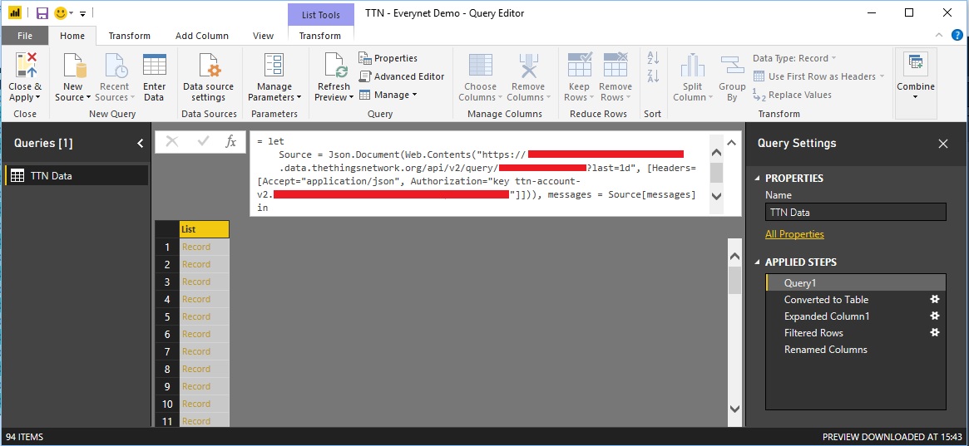
Task: Click the Save icon in title bar
Action: coord(42,13)
